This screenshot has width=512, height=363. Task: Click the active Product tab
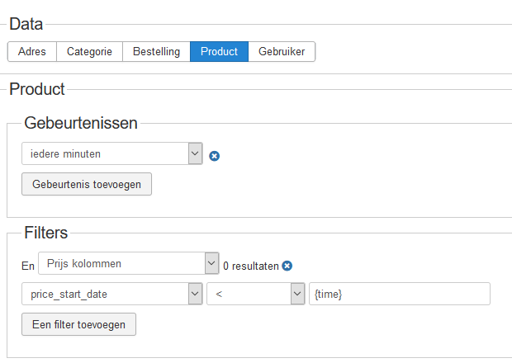[x=219, y=51]
